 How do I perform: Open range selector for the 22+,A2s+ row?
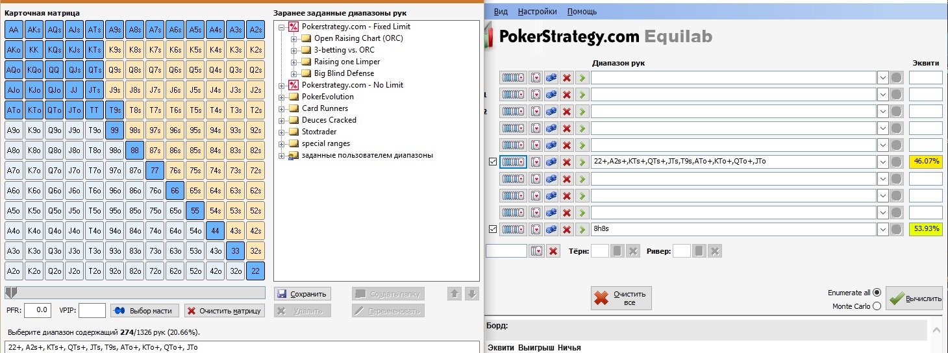click(513, 162)
